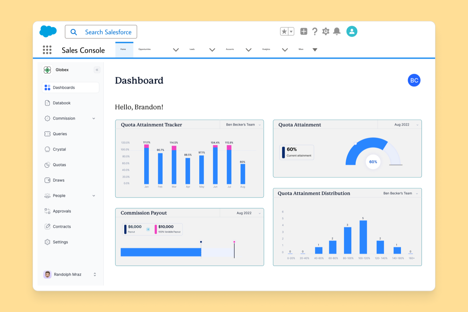Collapse the sidebar with double-chevron icon

point(97,70)
